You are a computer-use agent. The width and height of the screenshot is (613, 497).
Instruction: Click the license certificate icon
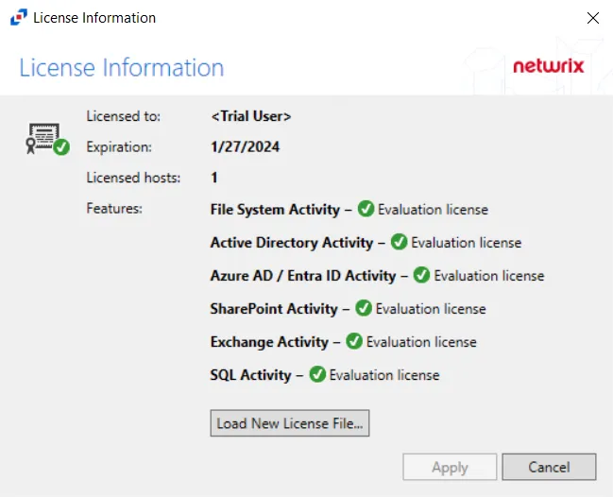47,139
